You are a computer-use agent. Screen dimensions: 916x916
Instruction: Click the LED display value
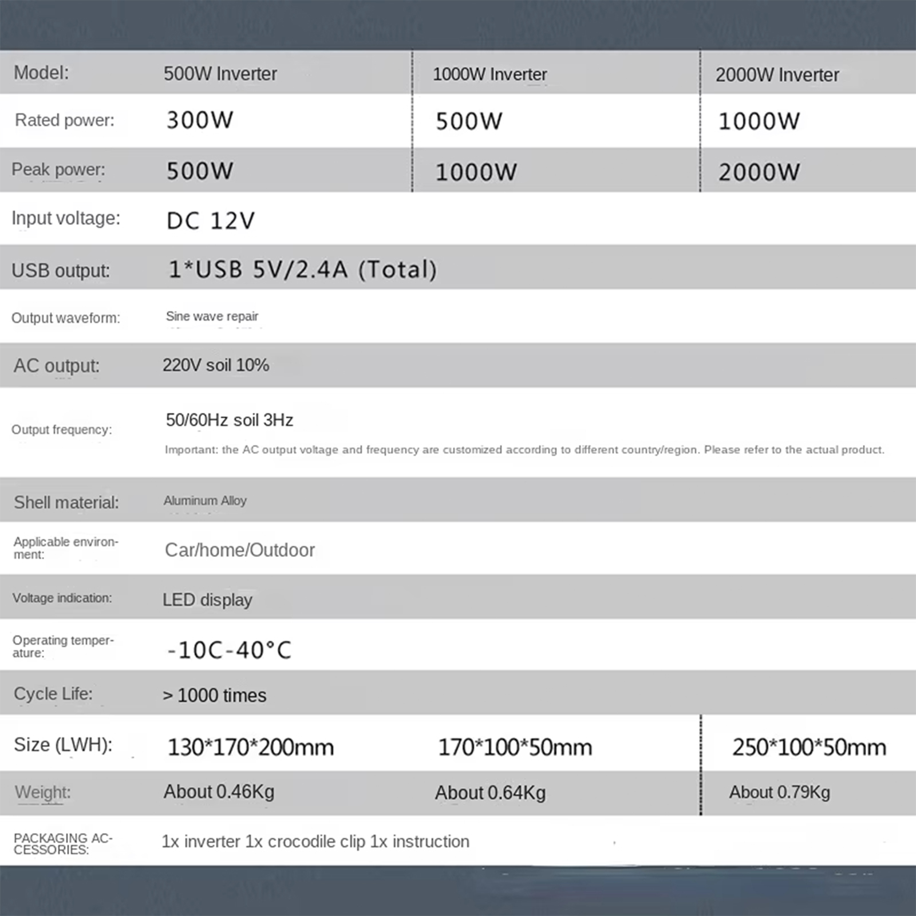[x=207, y=600]
